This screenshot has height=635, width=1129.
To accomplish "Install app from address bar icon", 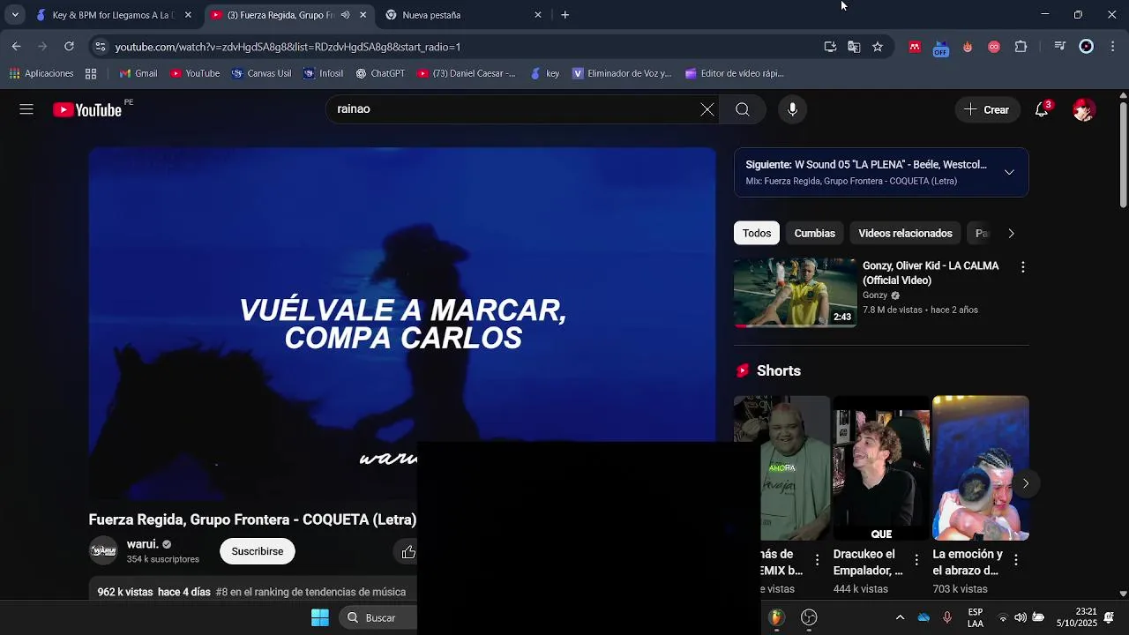I will 830,47.
